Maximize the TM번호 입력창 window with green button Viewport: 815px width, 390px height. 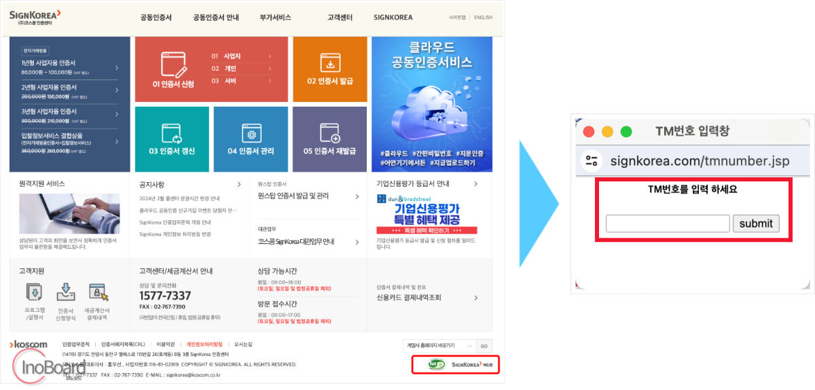point(626,132)
